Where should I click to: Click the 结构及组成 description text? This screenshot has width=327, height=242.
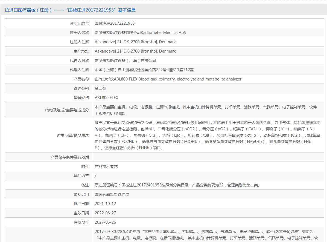tap(206, 110)
